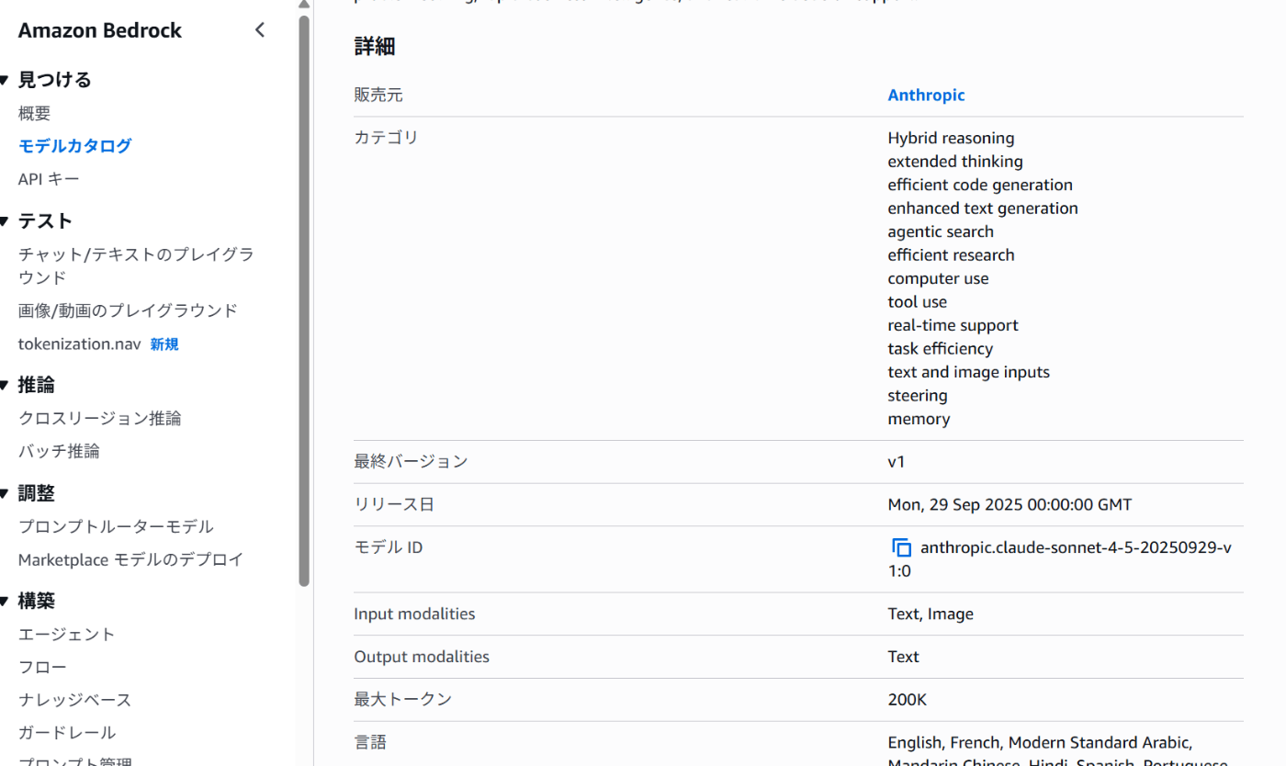
Task: Open 画像/動画のプレイグラウンド
Action: tap(128, 310)
